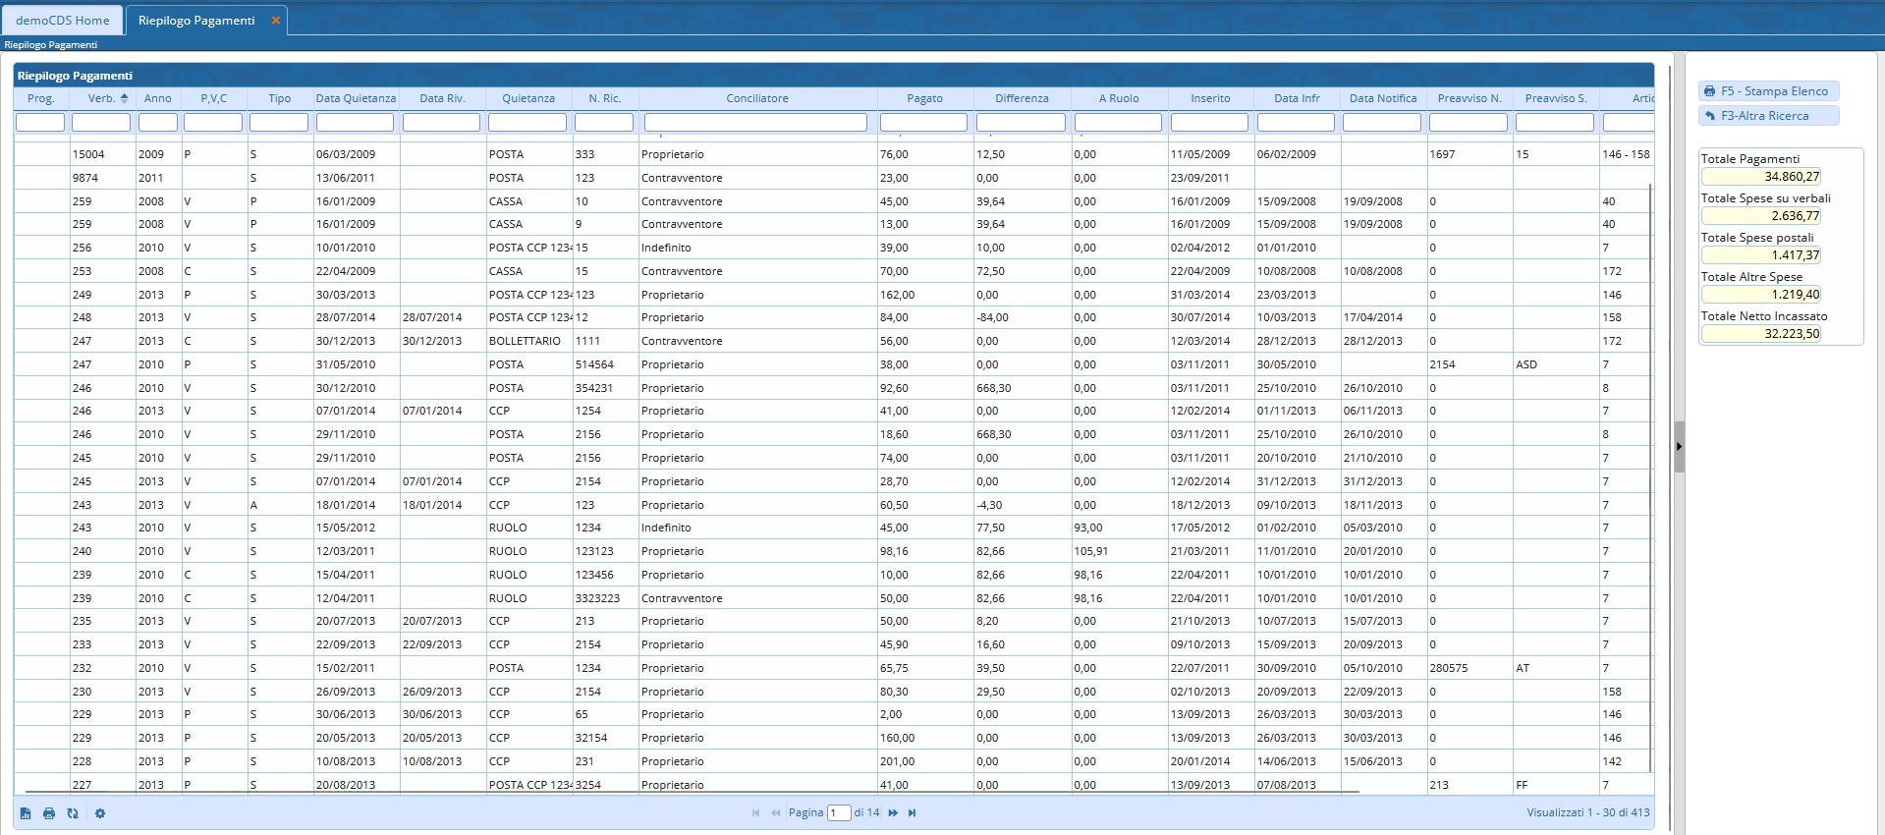Click the P,V,C filter input box
1885x835 pixels.
pos(213,123)
